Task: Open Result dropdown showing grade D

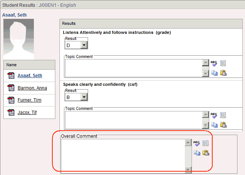Action: [76, 45]
